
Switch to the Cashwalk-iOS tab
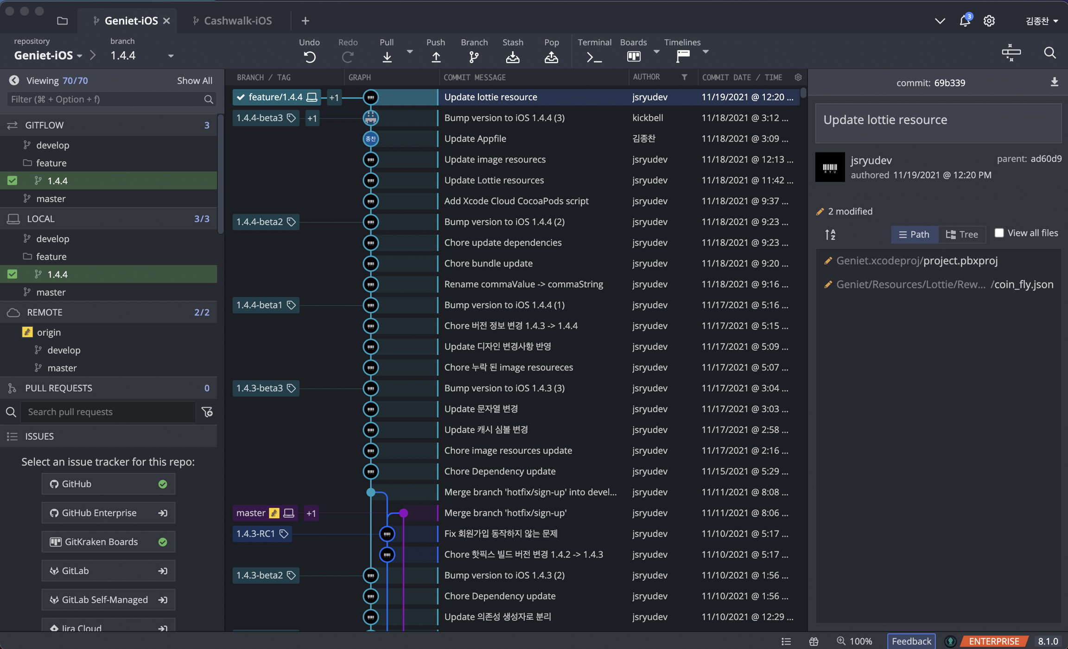(x=237, y=21)
